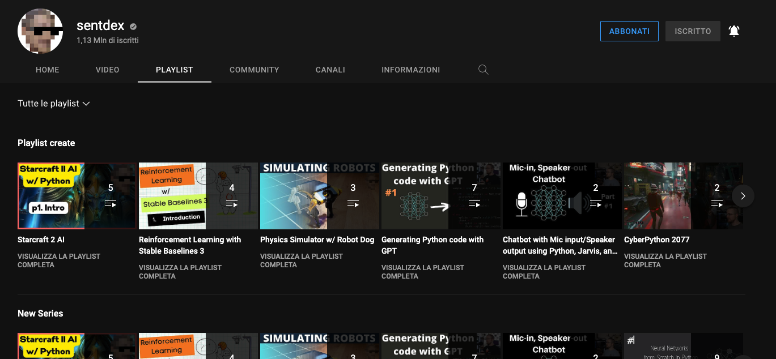Open the INFORMAZIONI tab
Screen dimensions: 776x359
click(x=411, y=70)
